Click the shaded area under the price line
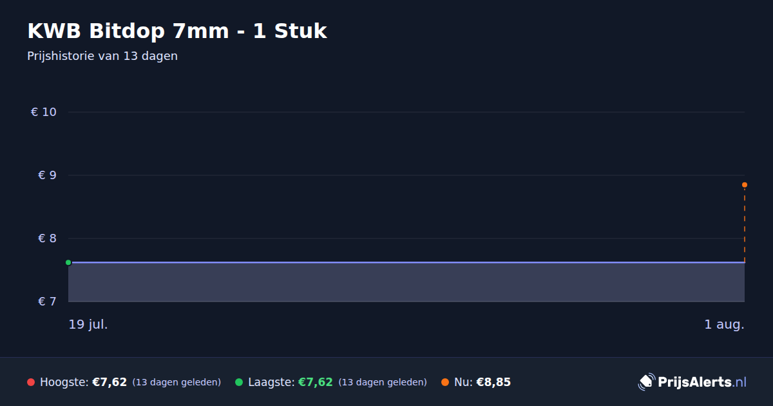 [x=406, y=282]
